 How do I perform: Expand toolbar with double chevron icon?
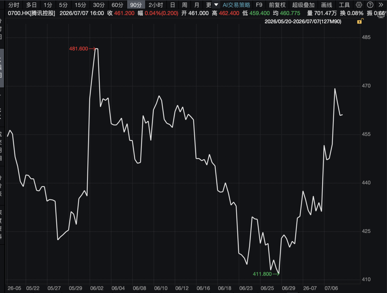[381, 5]
